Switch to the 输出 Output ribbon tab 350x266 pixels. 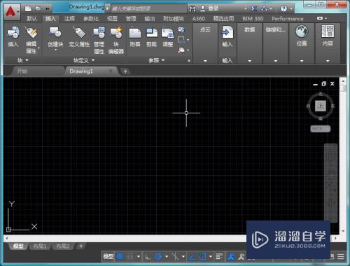pyautogui.click(x=150, y=19)
